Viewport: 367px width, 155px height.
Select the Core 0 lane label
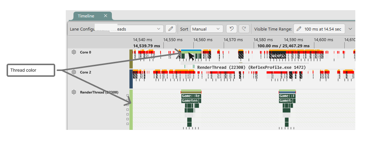click(x=86, y=52)
